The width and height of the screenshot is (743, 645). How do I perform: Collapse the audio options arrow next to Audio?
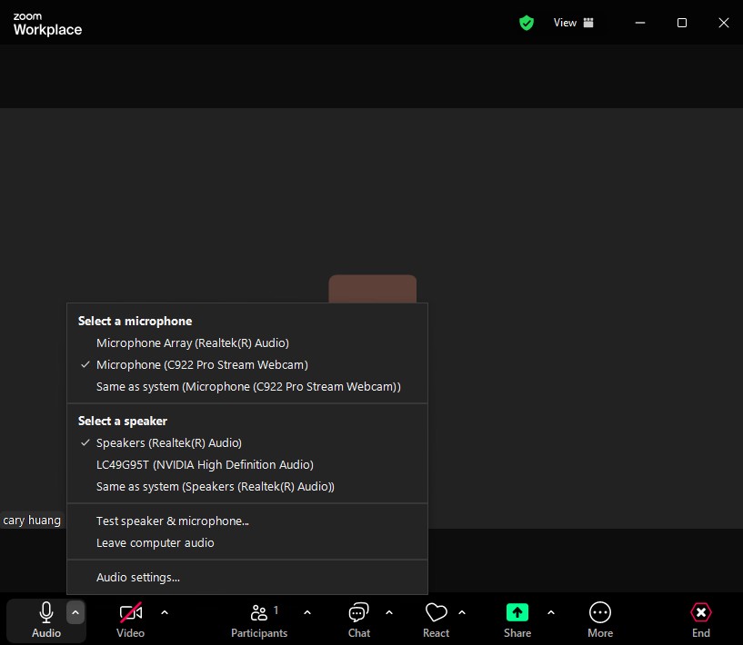point(75,612)
